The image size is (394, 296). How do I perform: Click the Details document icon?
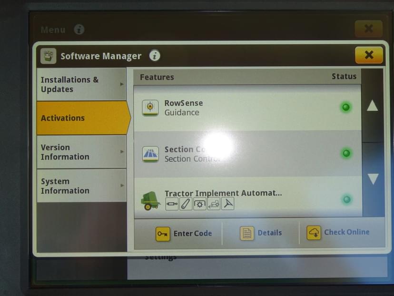pyautogui.click(x=247, y=234)
